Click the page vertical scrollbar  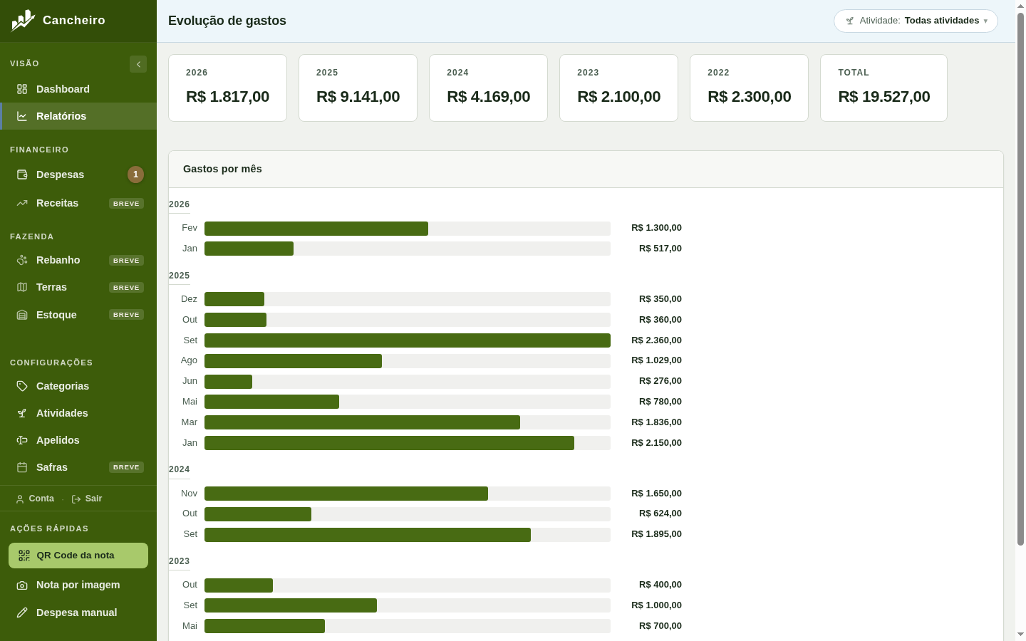pyautogui.click(x=1020, y=278)
